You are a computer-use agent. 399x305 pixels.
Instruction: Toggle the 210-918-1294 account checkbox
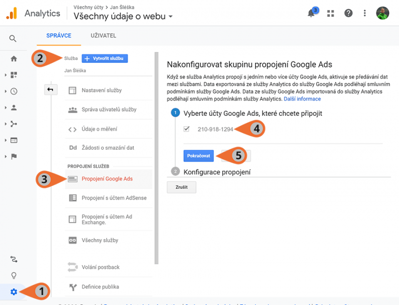pyautogui.click(x=187, y=129)
